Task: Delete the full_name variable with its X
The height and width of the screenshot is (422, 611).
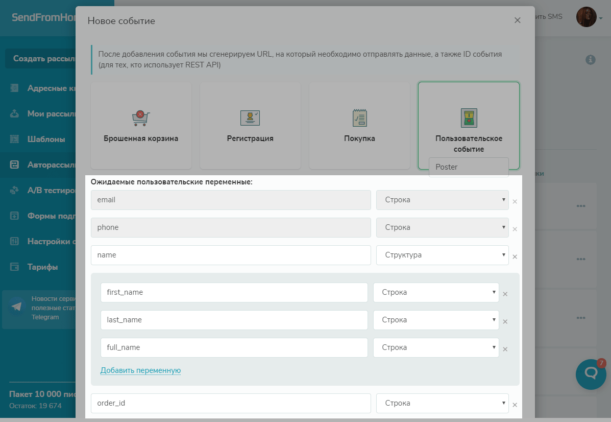Action: point(505,349)
